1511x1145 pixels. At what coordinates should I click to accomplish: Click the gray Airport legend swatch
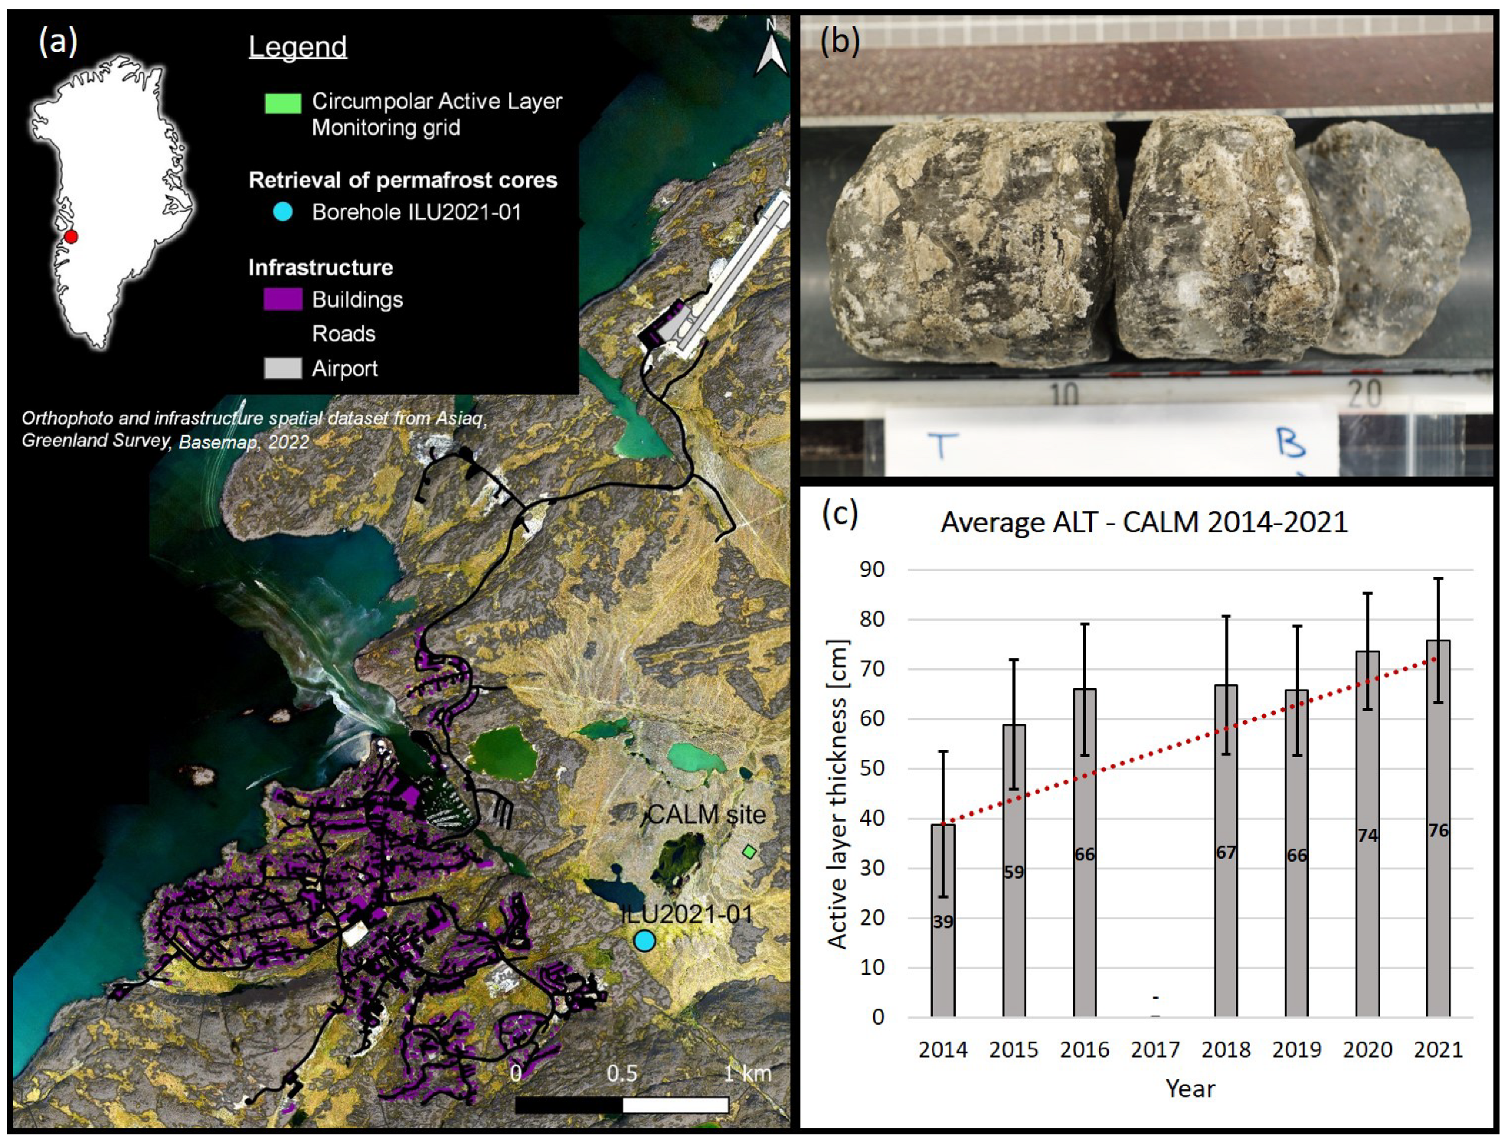pos(283,368)
